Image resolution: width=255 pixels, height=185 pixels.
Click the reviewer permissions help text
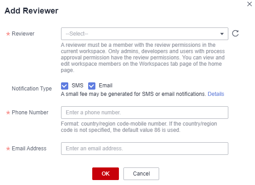[x=143, y=58]
